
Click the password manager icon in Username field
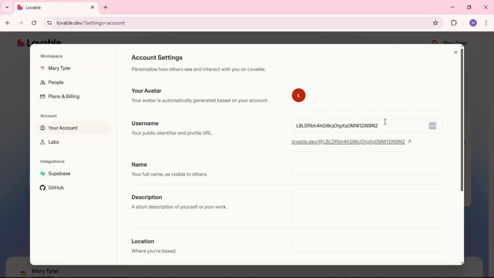[x=433, y=126]
